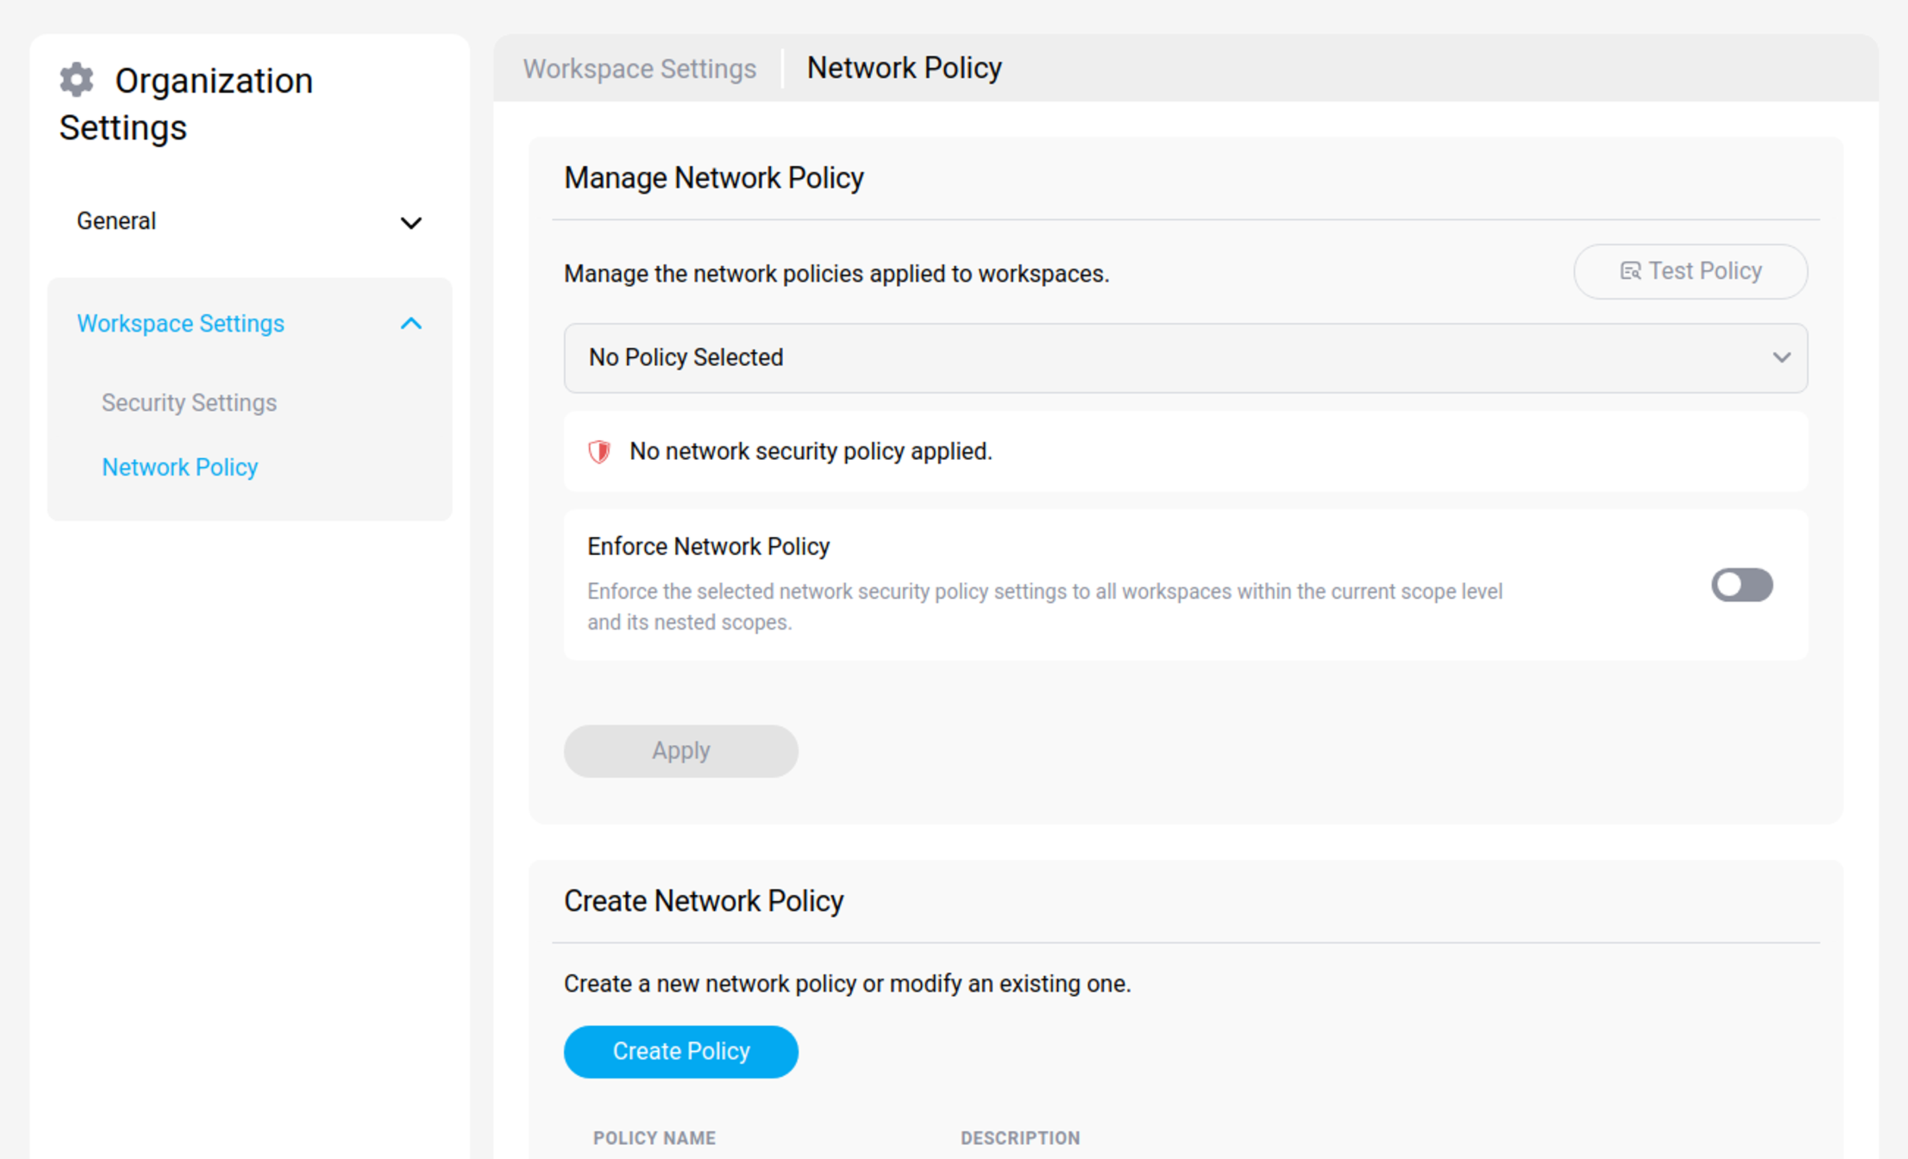Open Security Settings from the sidebar
The height and width of the screenshot is (1159, 1908).
(189, 402)
